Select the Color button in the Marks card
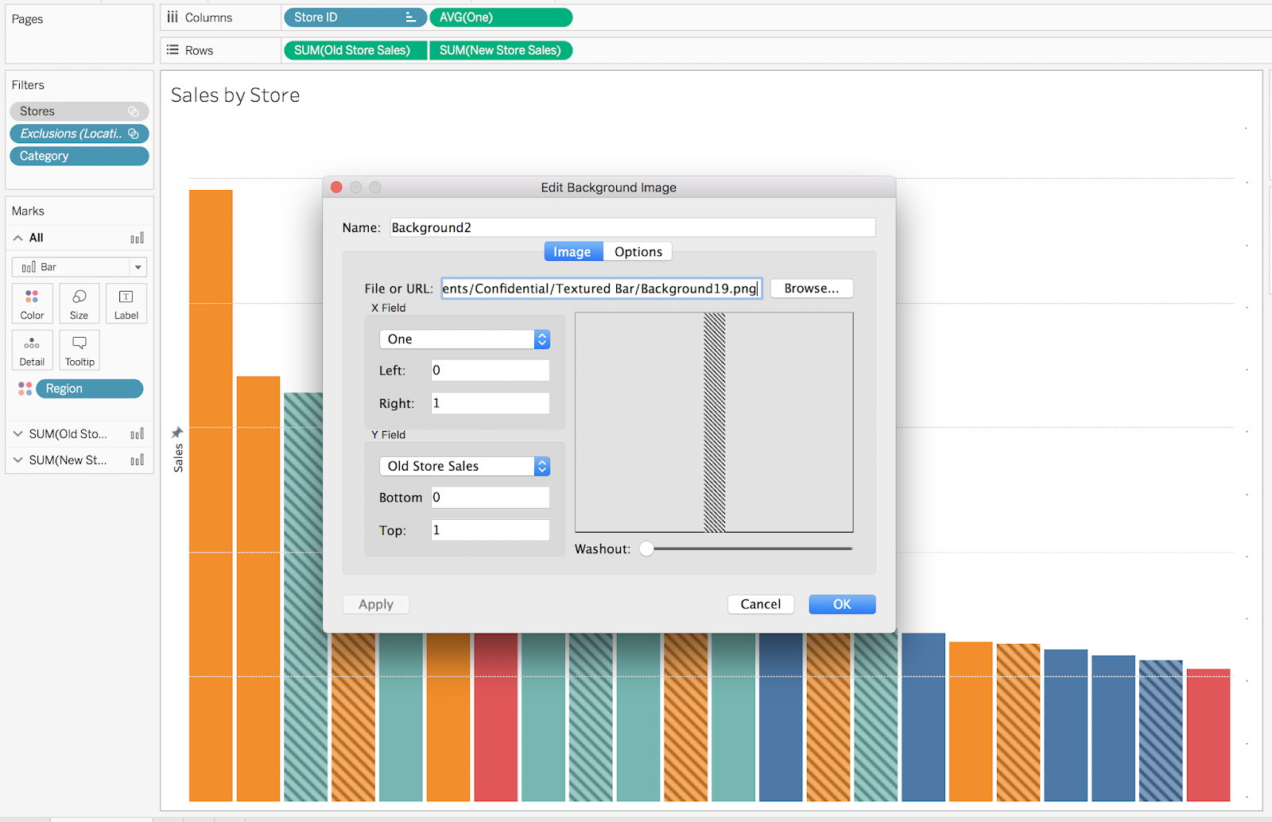The height and width of the screenshot is (822, 1272). pyautogui.click(x=32, y=303)
